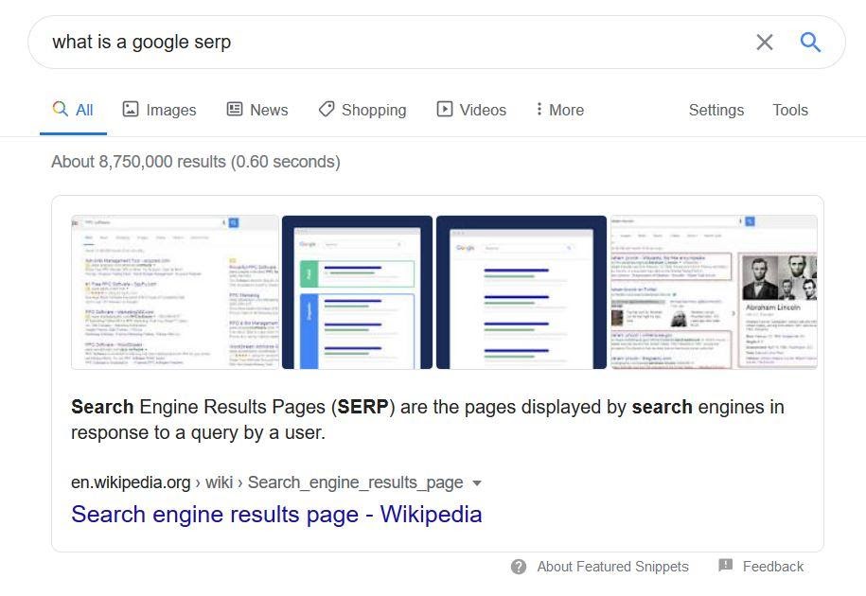Click the About Featured Snippets link
866x596 pixels.
point(612,566)
